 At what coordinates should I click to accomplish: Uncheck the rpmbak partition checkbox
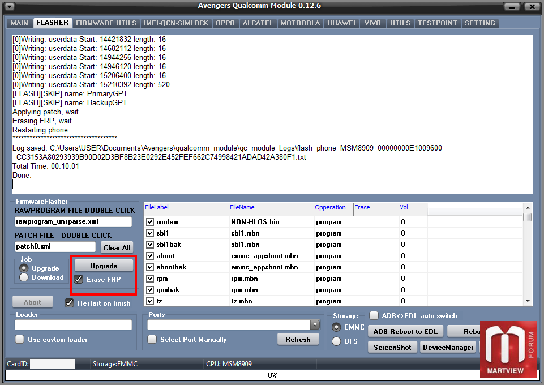(x=150, y=290)
